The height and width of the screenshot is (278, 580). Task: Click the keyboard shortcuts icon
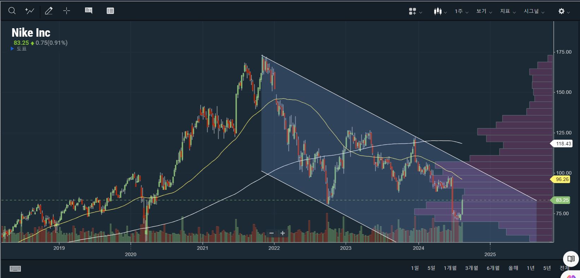pos(15,268)
